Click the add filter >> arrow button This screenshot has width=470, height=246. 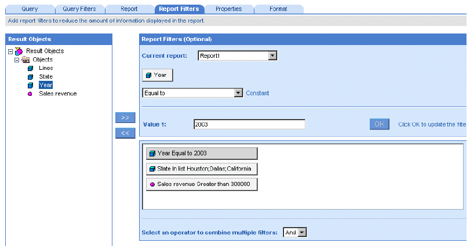tap(125, 118)
